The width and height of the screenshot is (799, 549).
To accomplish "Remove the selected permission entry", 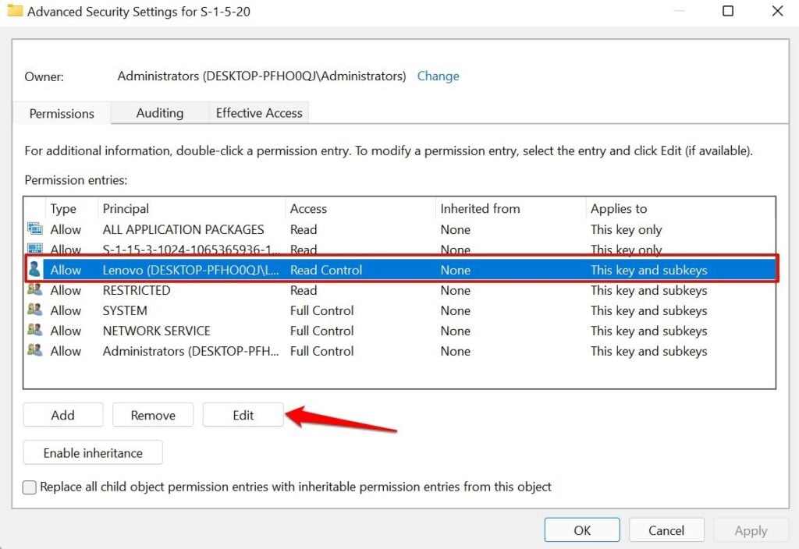I will tap(153, 415).
